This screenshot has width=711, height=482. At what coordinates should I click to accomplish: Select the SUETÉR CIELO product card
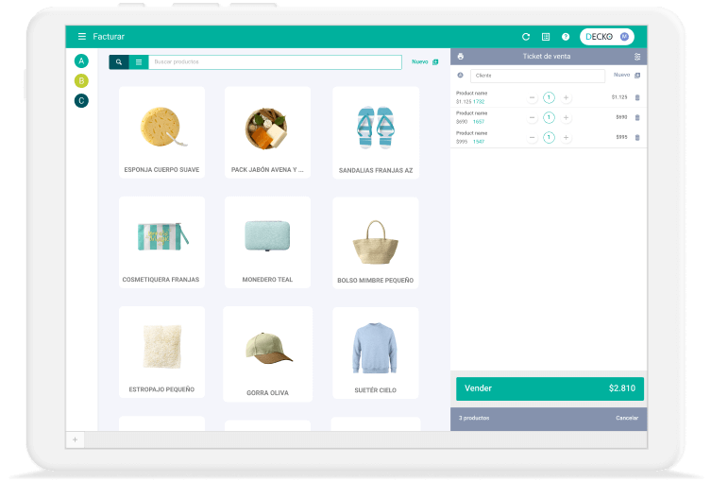pos(376,353)
